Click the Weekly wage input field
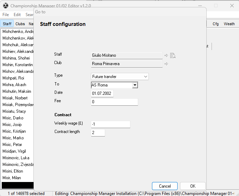239x196 pixels. pos(111,124)
